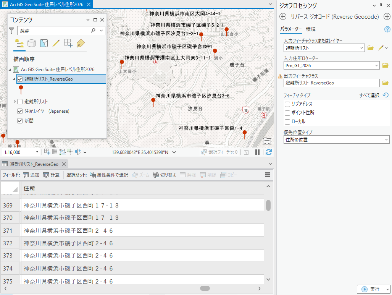
Task: Refresh the map view
Action: 269,152
